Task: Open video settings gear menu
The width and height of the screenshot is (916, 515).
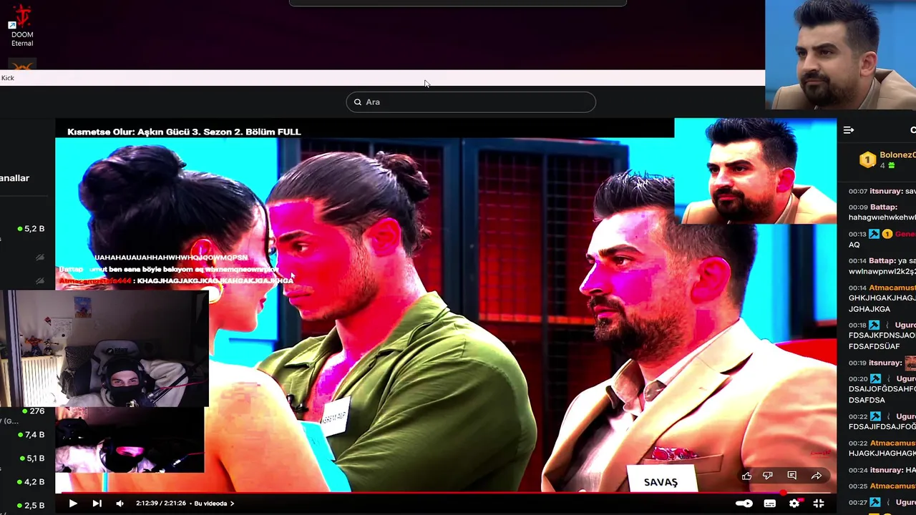Action: point(794,504)
